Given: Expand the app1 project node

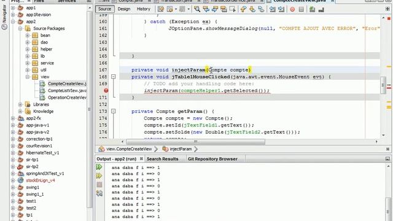Looking at the screenshot, I should tap(13, 8).
